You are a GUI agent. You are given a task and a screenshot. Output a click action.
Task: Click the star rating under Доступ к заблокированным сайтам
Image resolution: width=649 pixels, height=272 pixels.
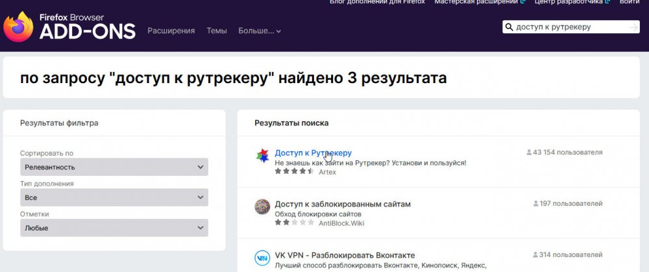[x=295, y=223]
